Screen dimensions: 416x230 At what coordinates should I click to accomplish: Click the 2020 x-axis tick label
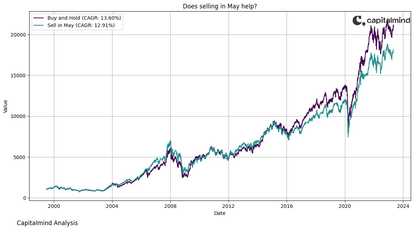[x=345, y=206]
